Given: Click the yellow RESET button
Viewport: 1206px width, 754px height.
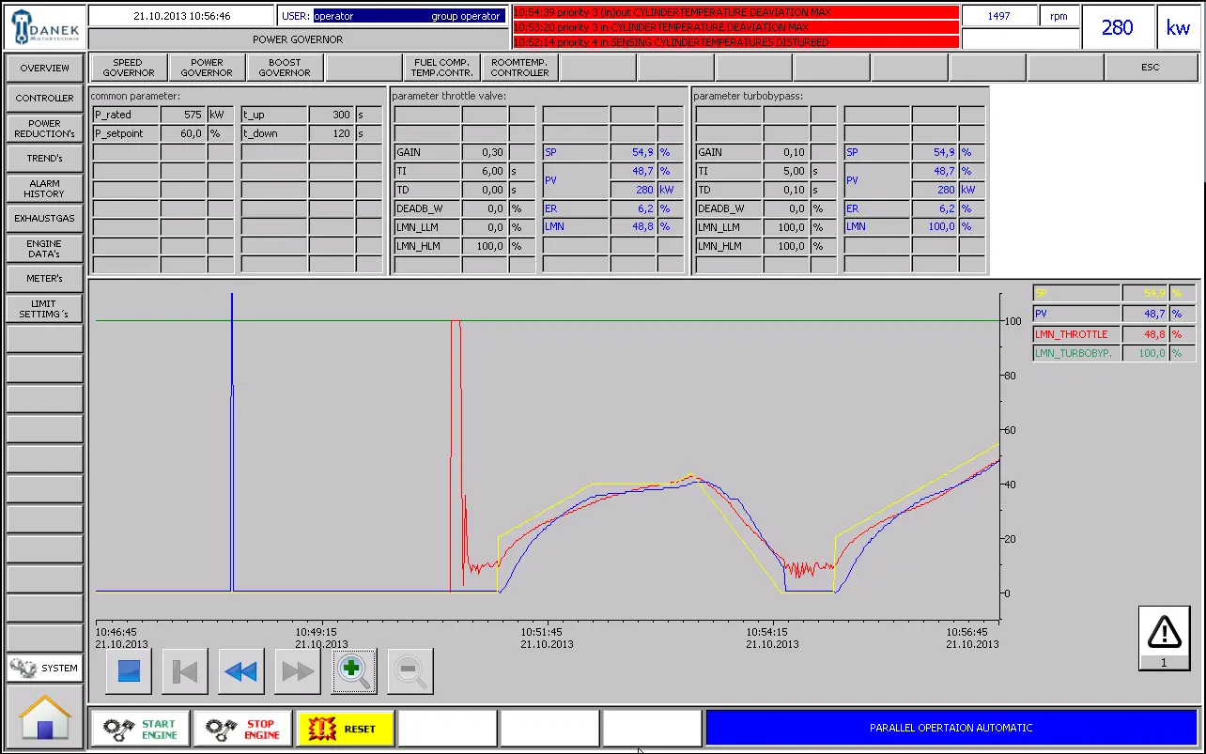Looking at the screenshot, I should pos(347,729).
